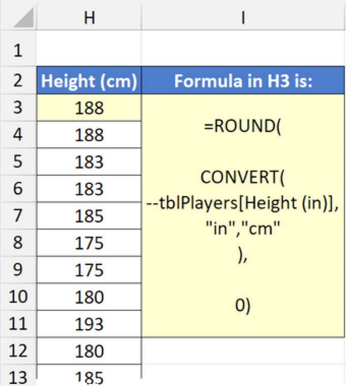The height and width of the screenshot is (386, 346).
Task: Click the 'Height (cm)' header cell
Action: click(89, 81)
